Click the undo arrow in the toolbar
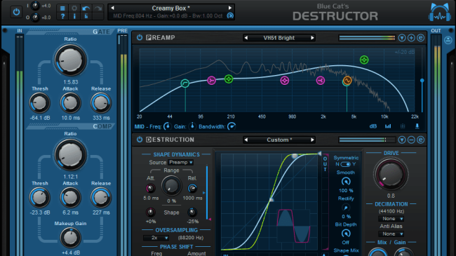 tap(86, 8)
